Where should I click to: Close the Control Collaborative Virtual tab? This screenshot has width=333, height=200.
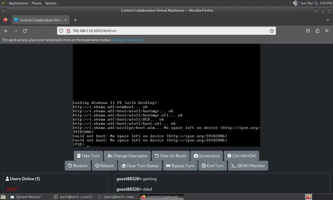(66, 20)
